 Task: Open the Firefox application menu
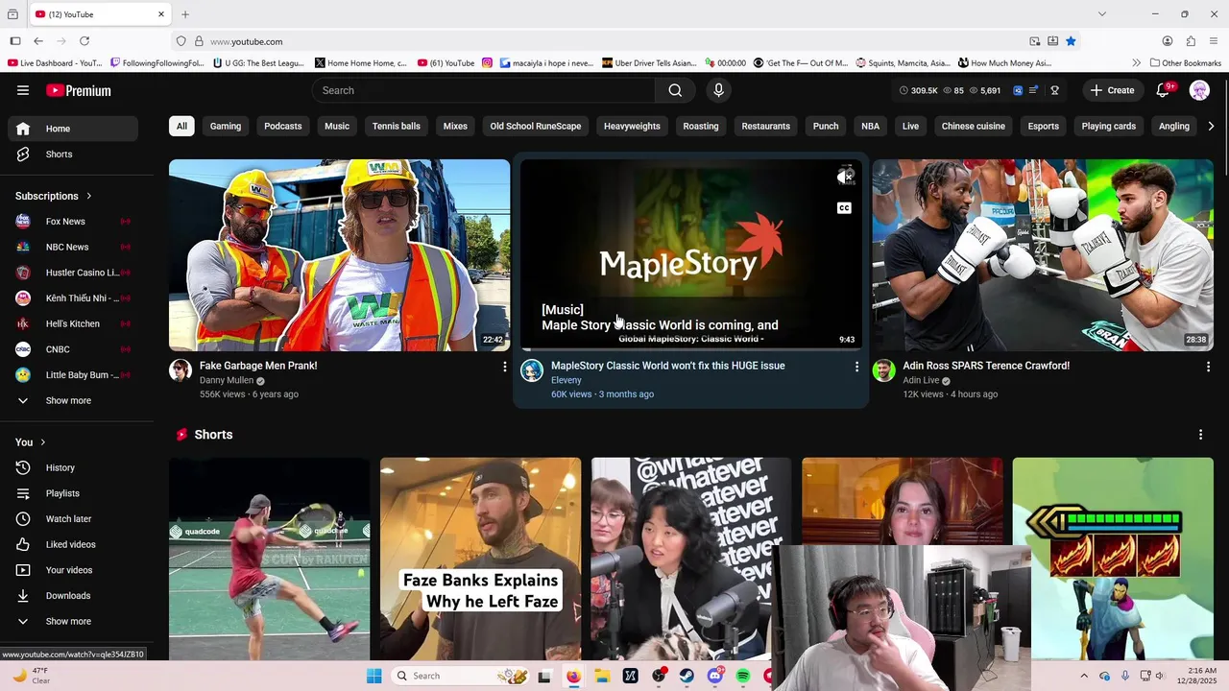[x=1214, y=41]
